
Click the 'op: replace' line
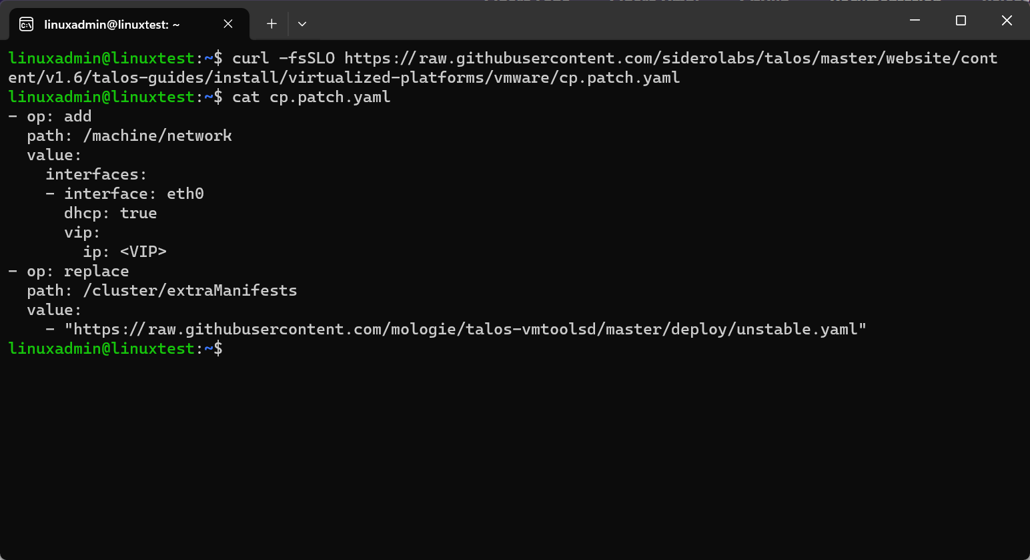click(x=77, y=271)
